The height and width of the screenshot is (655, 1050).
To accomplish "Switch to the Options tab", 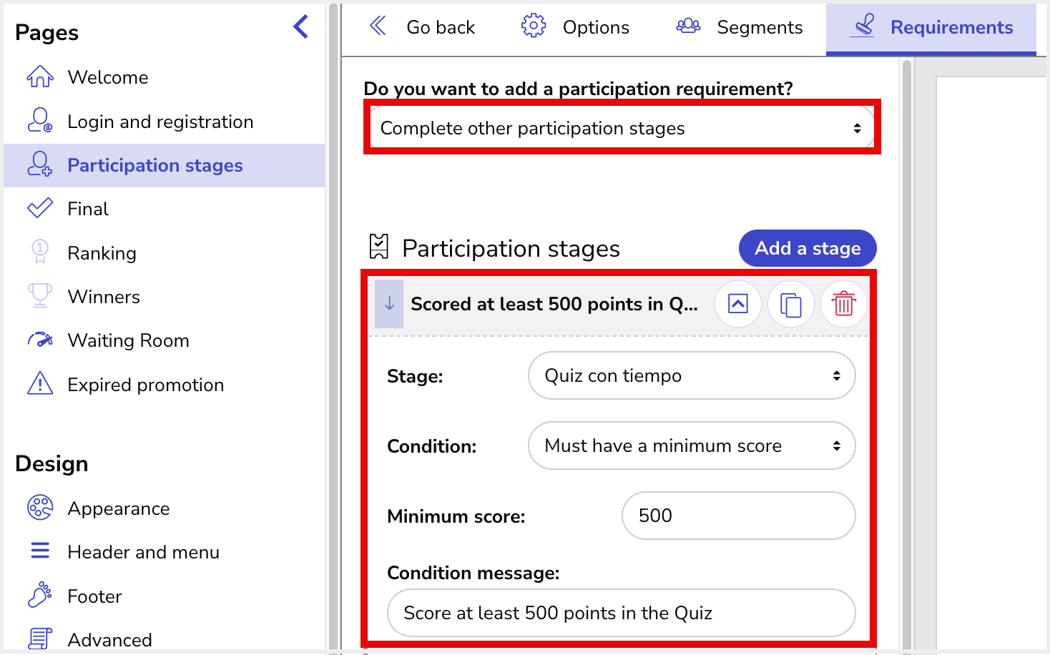I will [575, 27].
